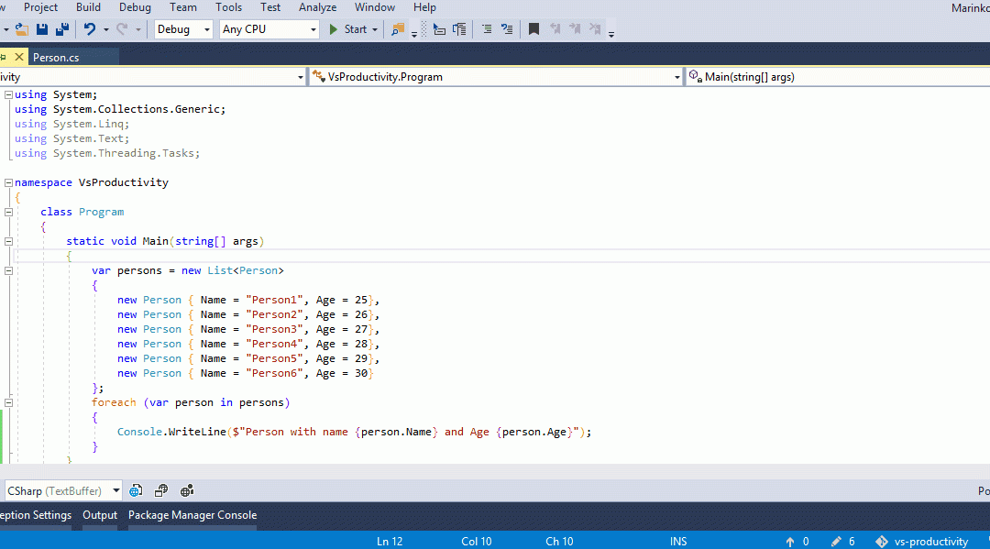Collapse the Main method outlining toggle
The image size is (990, 549).
8,241
